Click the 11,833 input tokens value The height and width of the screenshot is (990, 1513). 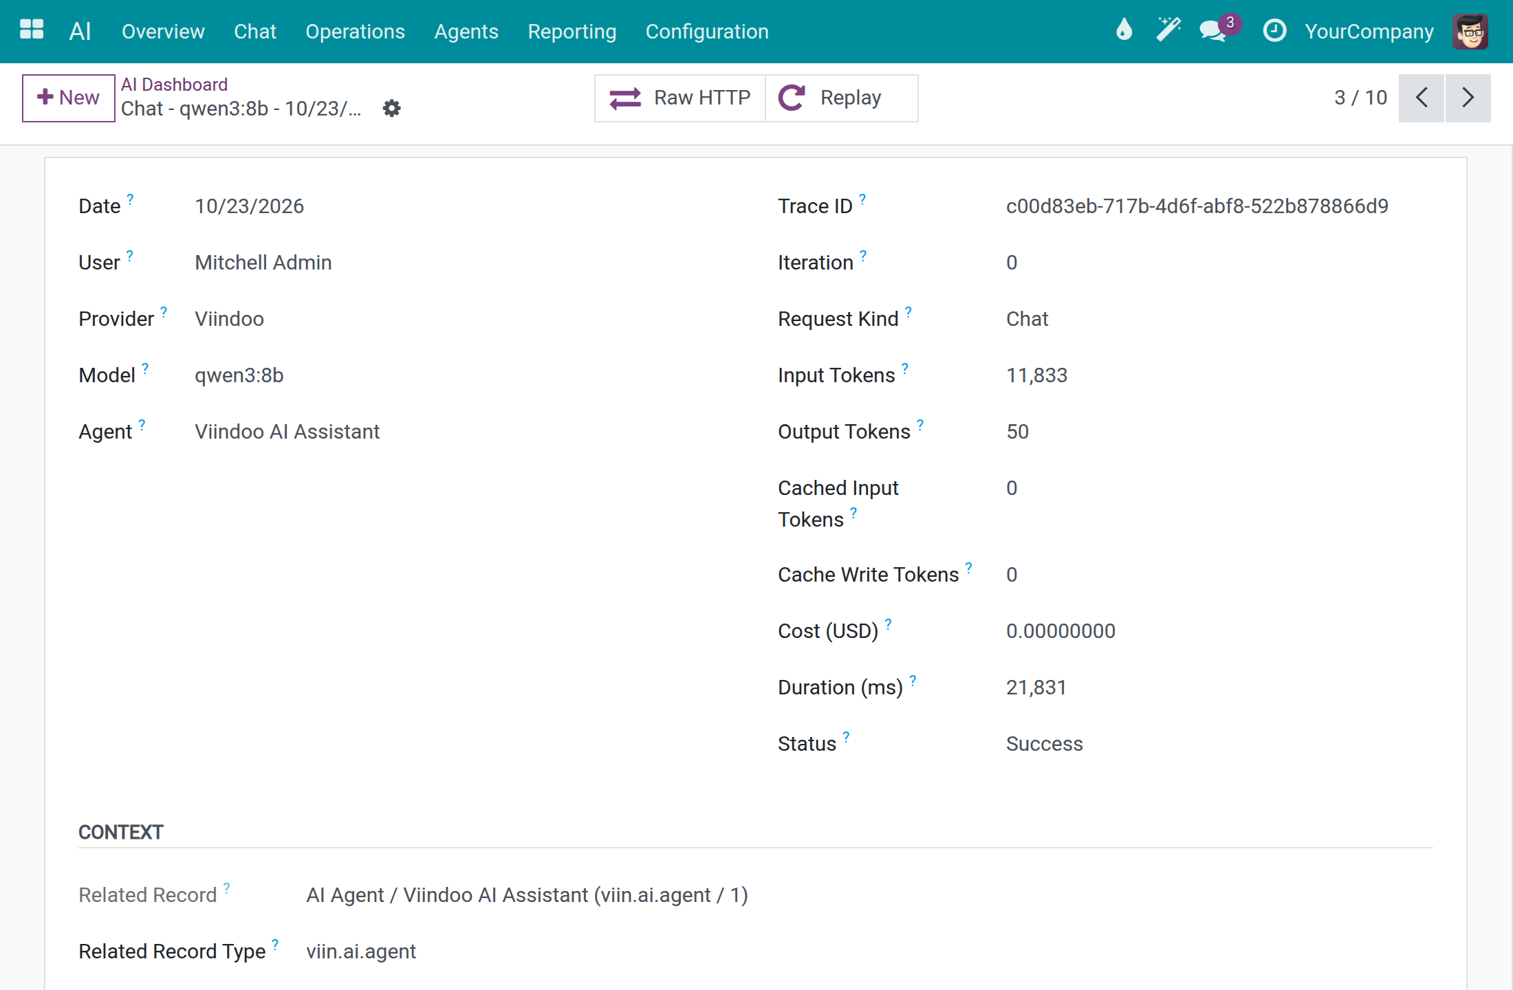(1036, 375)
